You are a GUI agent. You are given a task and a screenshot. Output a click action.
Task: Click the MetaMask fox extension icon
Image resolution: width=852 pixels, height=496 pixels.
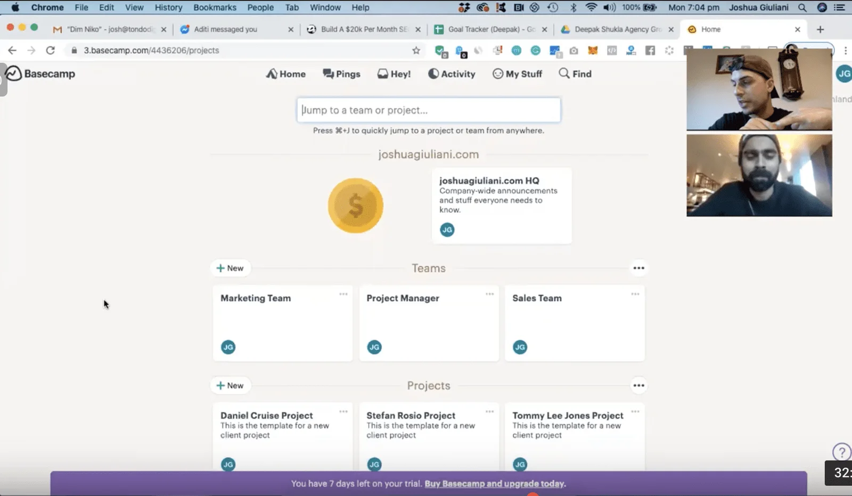pyautogui.click(x=593, y=51)
